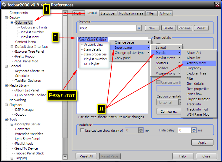Open the PSS1 presets dropdown arrow
The width and height of the screenshot is (222, 162).
pos(139,28)
